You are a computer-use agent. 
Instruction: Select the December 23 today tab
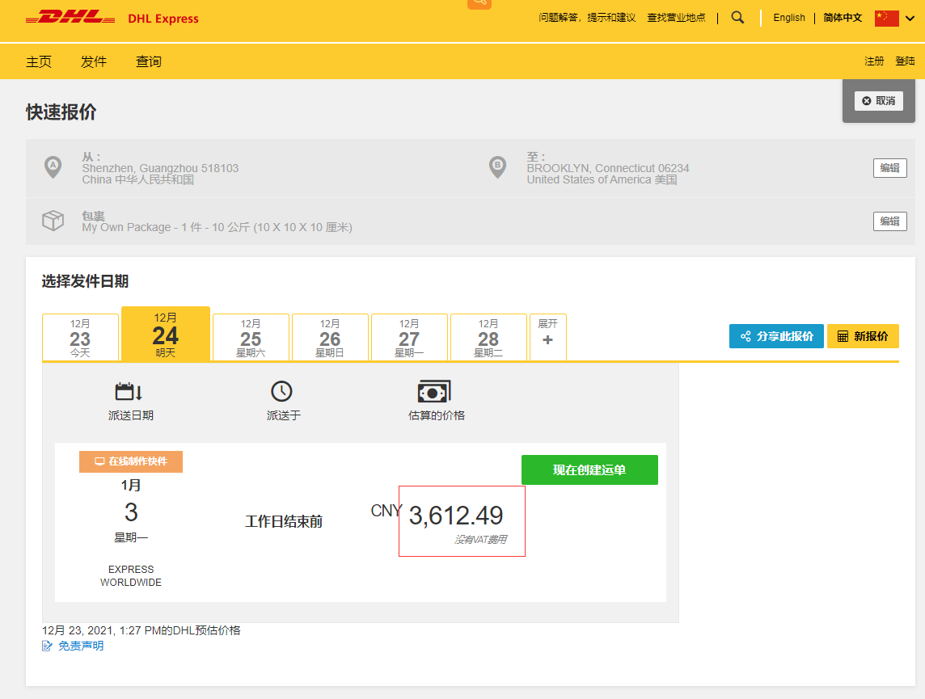tap(80, 337)
